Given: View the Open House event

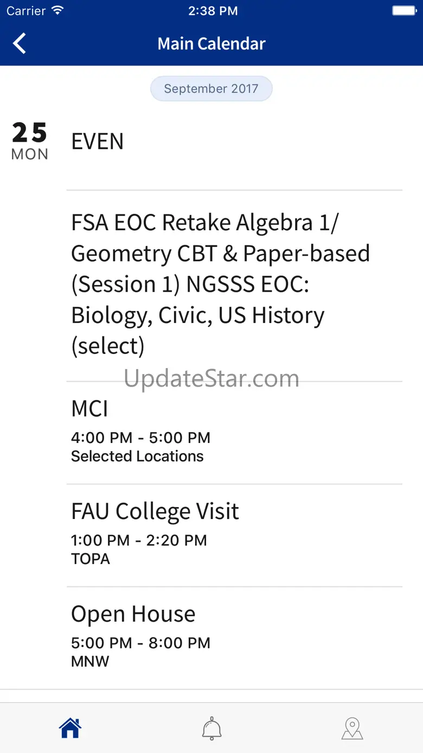Looking at the screenshot, I should coord(133,613).
